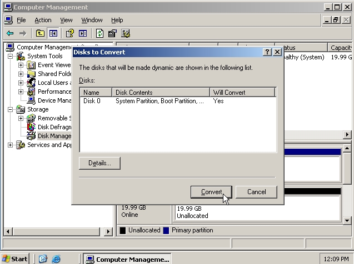Click the Primary partition blue legend swatch
This screenshot has width=354, height=264.
tap(166, 230)
